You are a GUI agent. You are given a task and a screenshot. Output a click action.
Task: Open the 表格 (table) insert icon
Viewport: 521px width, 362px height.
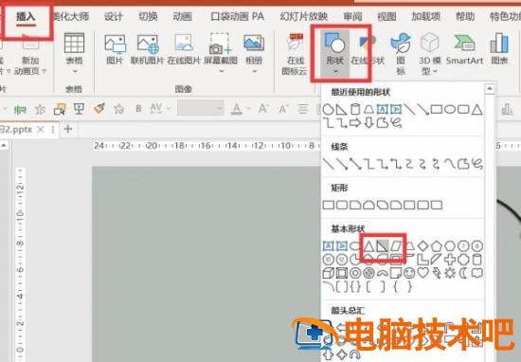click(x=74, y=43)
